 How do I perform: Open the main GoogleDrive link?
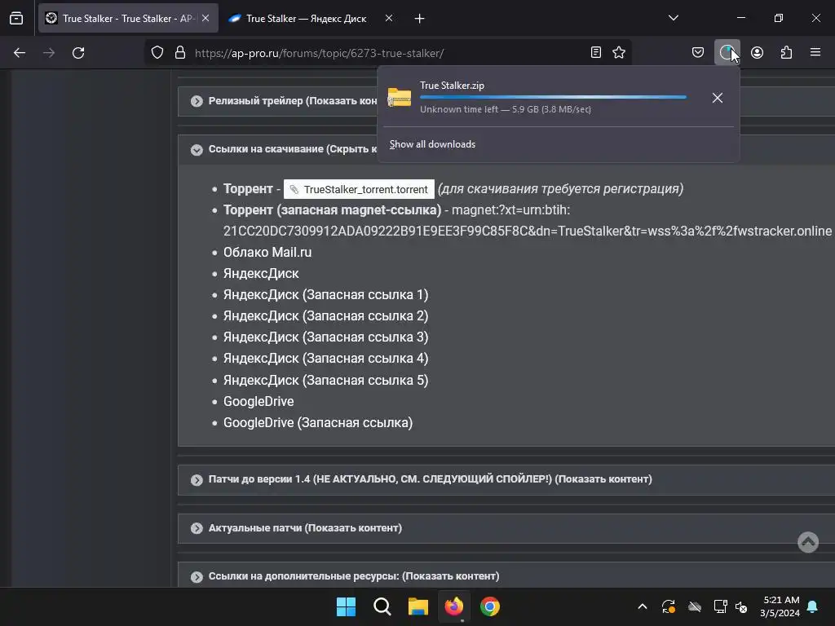[258, 401]
